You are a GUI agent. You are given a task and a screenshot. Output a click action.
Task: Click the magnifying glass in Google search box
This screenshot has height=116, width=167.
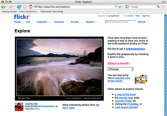[158, 7]
